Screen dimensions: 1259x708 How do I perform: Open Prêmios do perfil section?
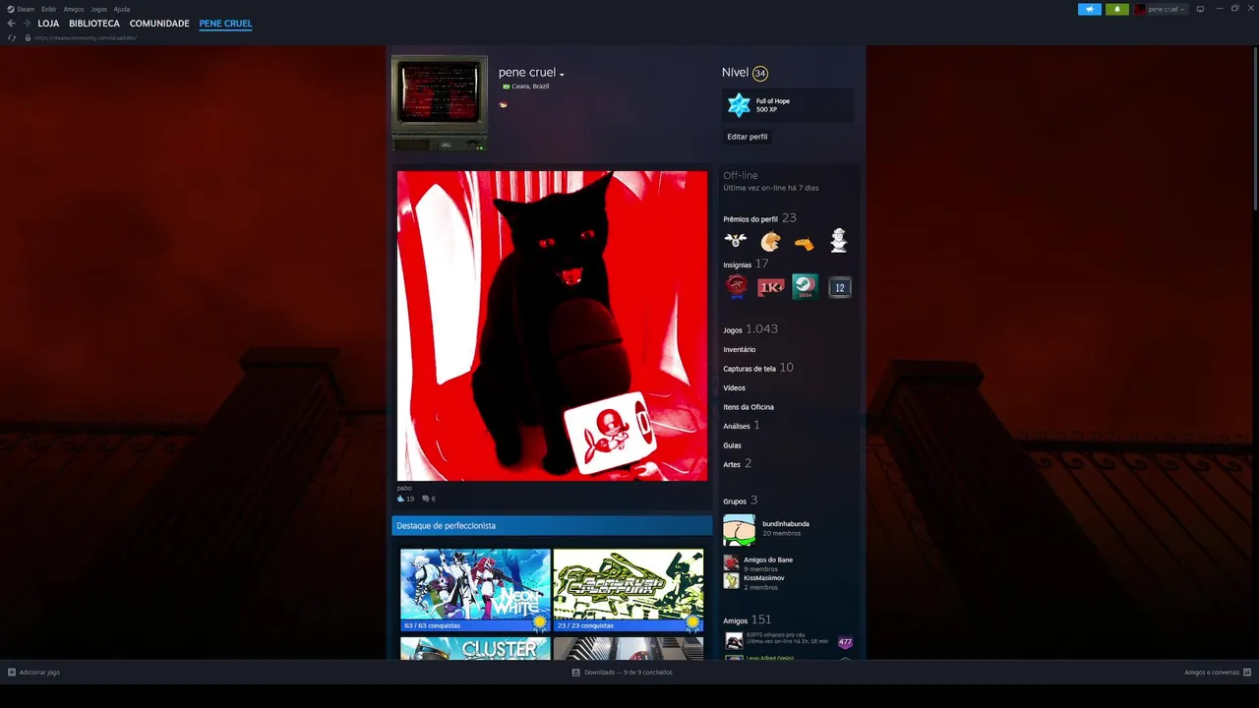750,219
